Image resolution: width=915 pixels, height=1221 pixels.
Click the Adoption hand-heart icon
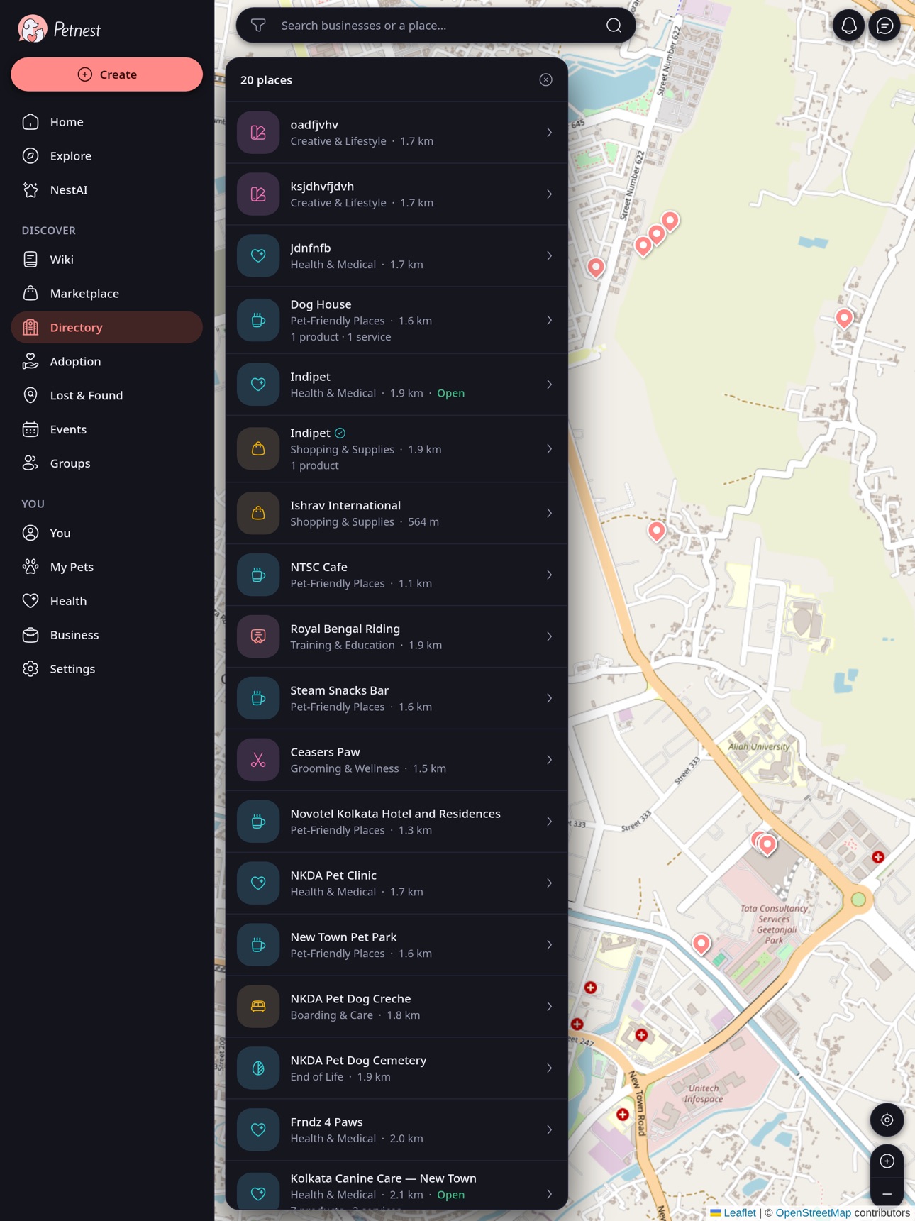[x=30, y=362]
